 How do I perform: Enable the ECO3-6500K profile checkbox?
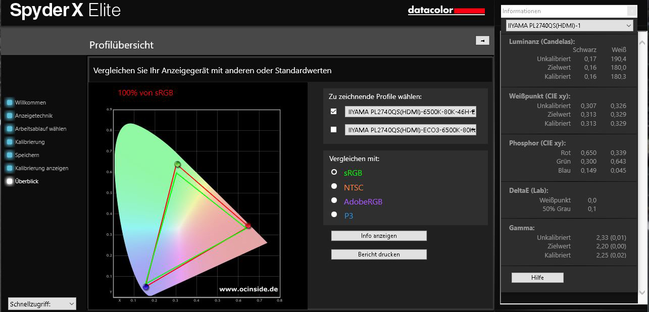[x=333, y=130]
